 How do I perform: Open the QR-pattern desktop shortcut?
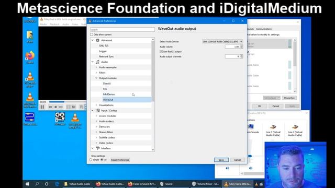60,119
